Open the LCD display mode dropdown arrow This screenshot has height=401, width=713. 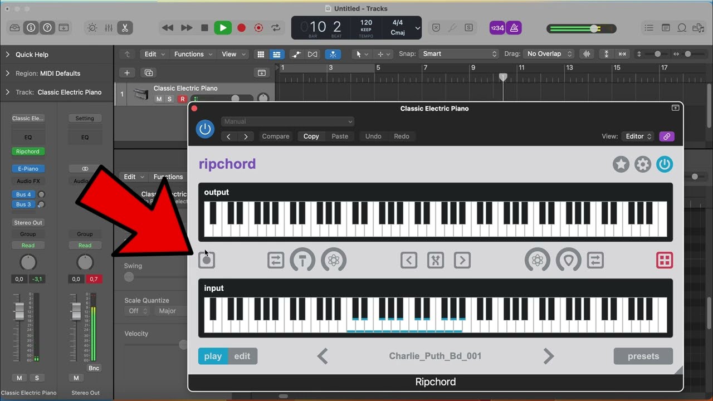[x=417, y=28]
